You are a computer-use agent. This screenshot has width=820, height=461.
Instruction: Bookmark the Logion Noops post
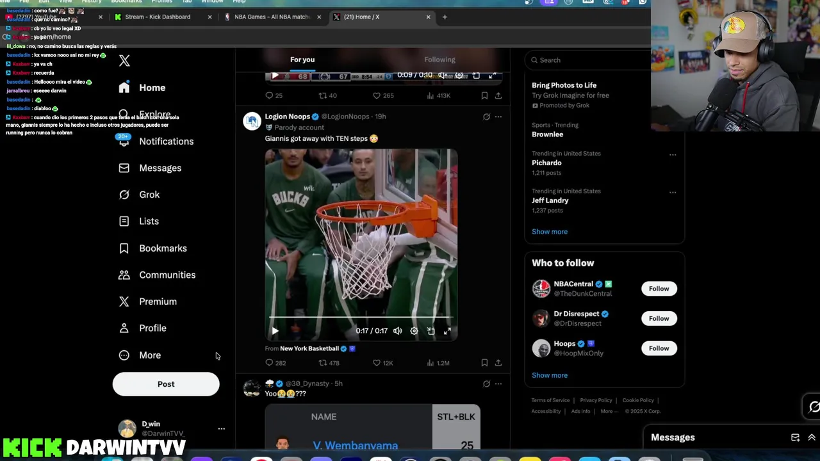484,363
